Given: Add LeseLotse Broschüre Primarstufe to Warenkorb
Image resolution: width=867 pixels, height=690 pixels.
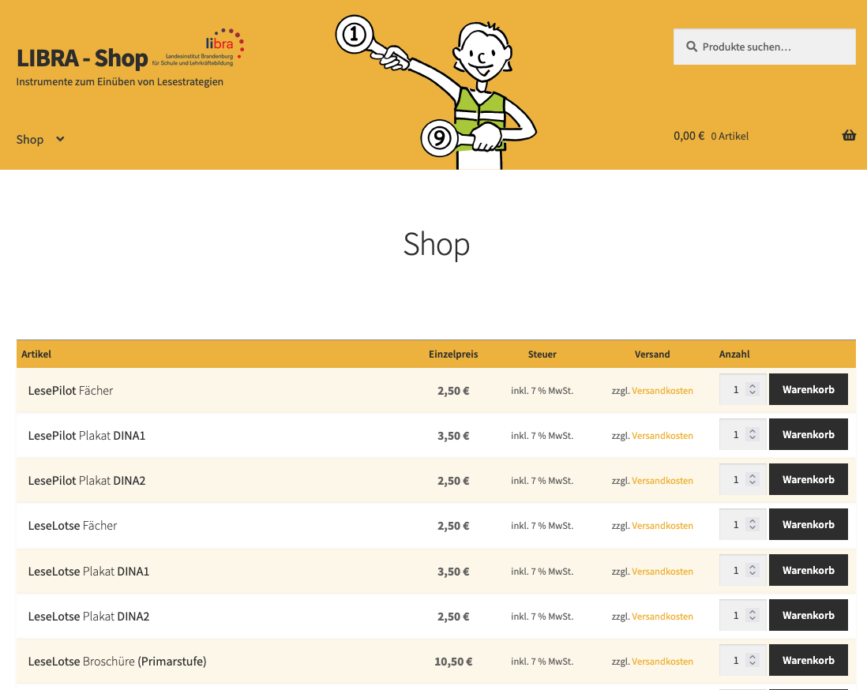Looking at the screenshot, I should pos(808,660).
